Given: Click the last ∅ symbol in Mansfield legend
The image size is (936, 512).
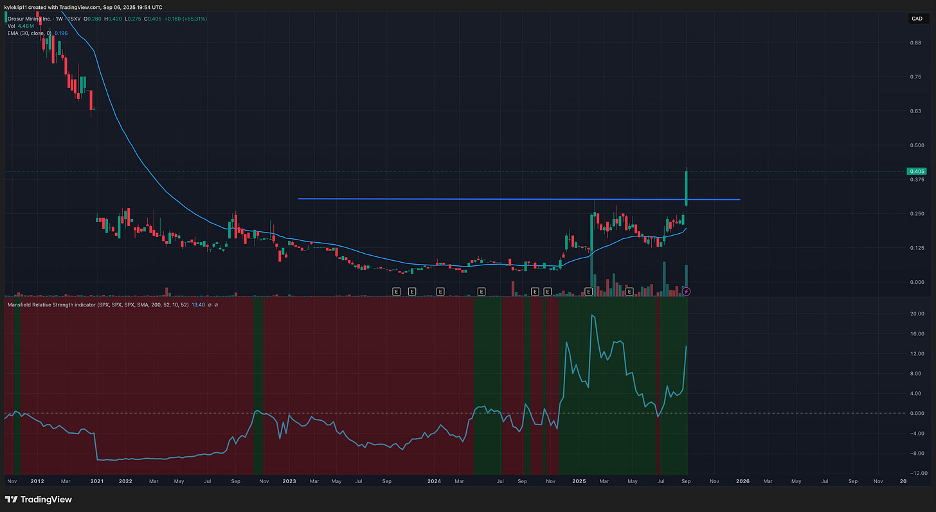Looking at the screenshot, I should 217,305.
